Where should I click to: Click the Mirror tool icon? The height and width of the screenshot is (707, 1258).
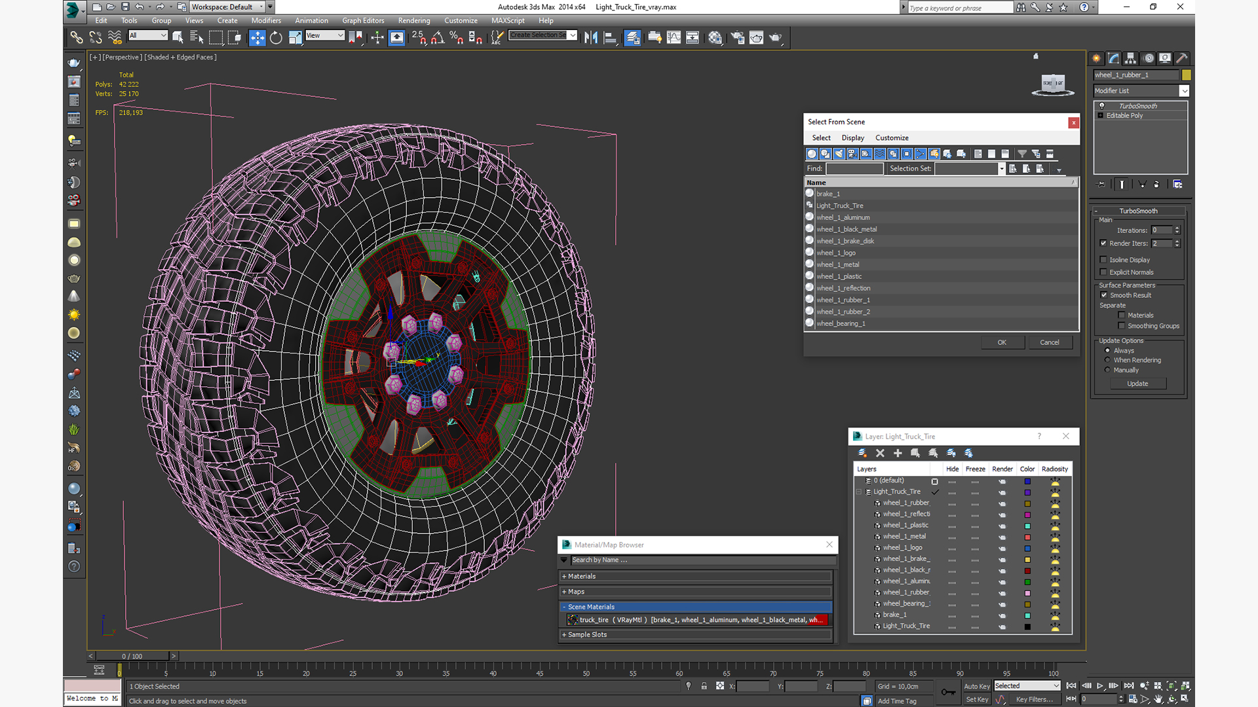(591, 38)
